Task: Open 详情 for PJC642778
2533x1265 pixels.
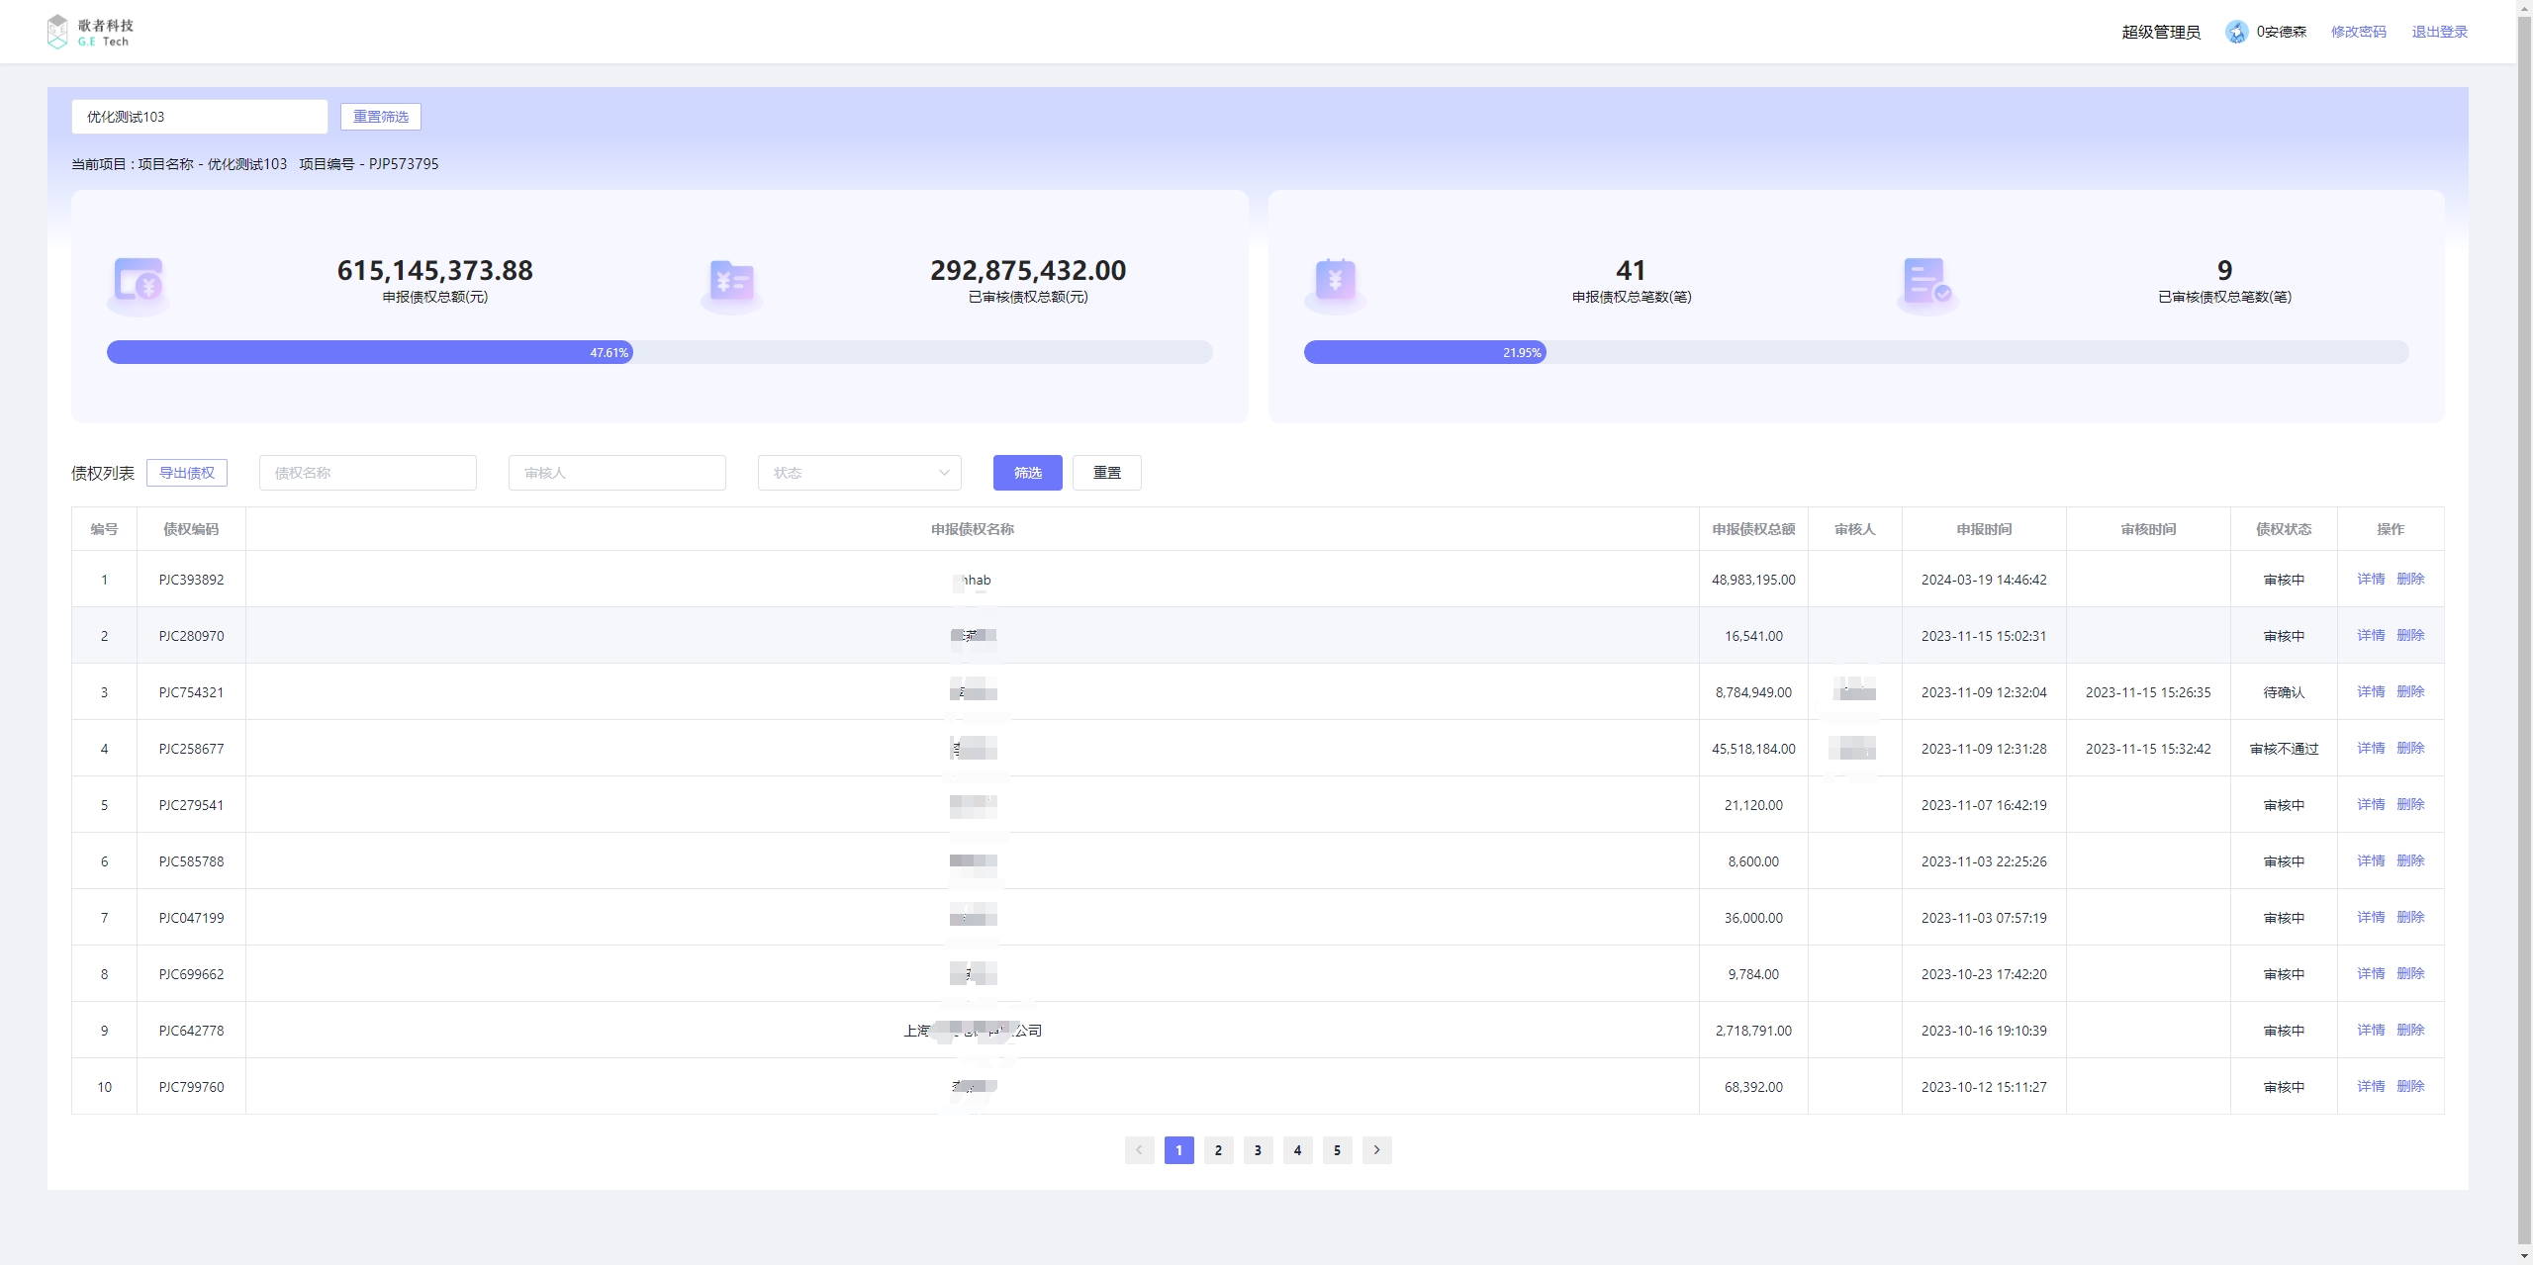Action: [x=2371, y=1030]
